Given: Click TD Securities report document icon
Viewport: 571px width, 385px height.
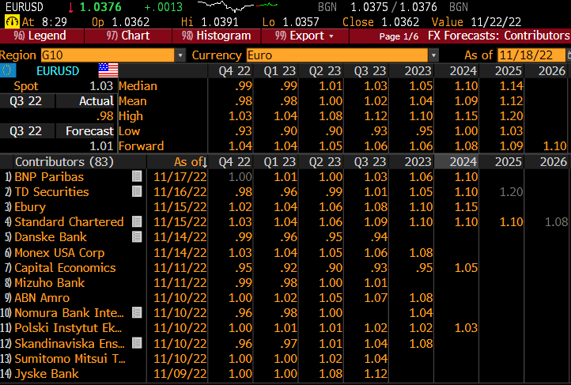Looking at the screenshot, I should tap(137, 191).
